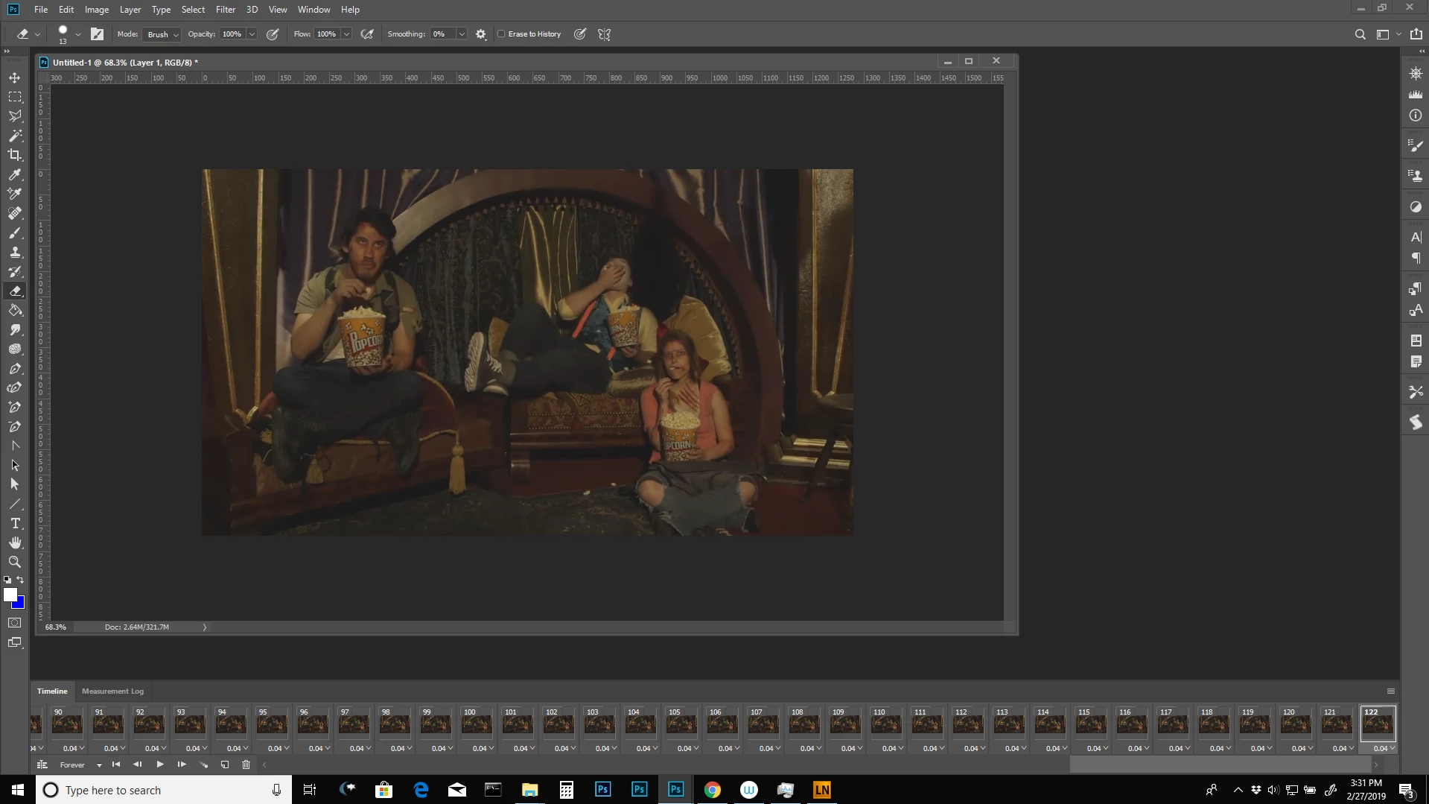Expand the Opacity slider dropdown
1429x804 pixels.
(252, 34)
